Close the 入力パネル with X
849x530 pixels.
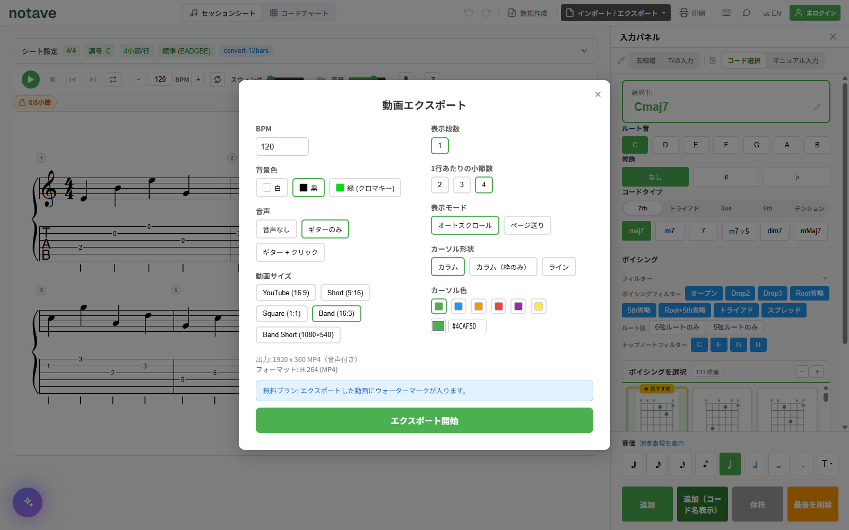point(833,37)
